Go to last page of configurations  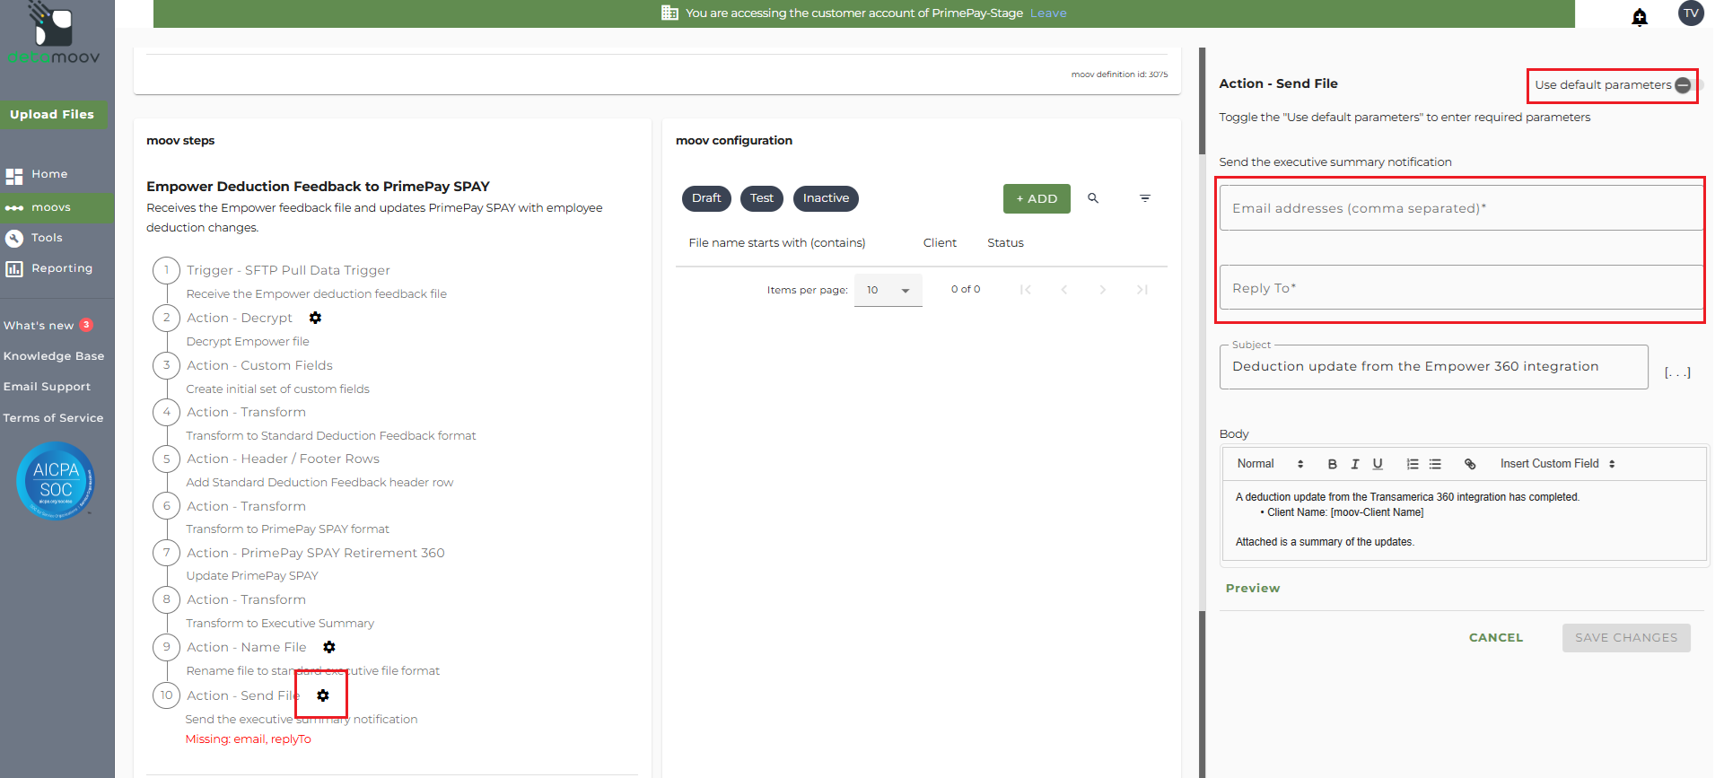[1142, 290]
